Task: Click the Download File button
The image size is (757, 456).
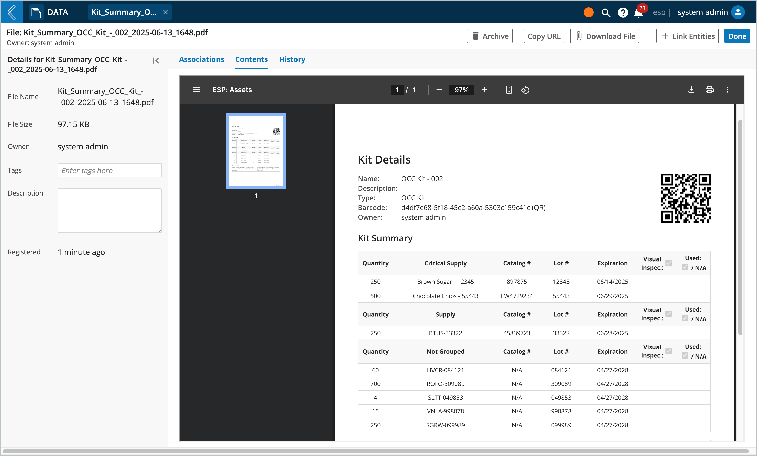Action: [x=604, y=36]
